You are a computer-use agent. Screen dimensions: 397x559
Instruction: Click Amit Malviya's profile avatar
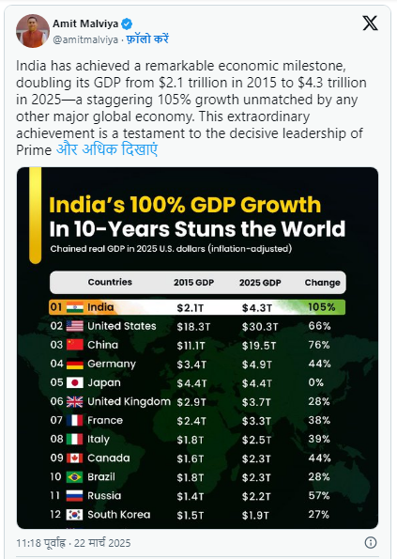click(33, 31)
